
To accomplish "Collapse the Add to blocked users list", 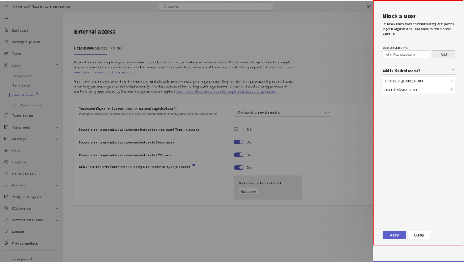I will click(453, 70).
